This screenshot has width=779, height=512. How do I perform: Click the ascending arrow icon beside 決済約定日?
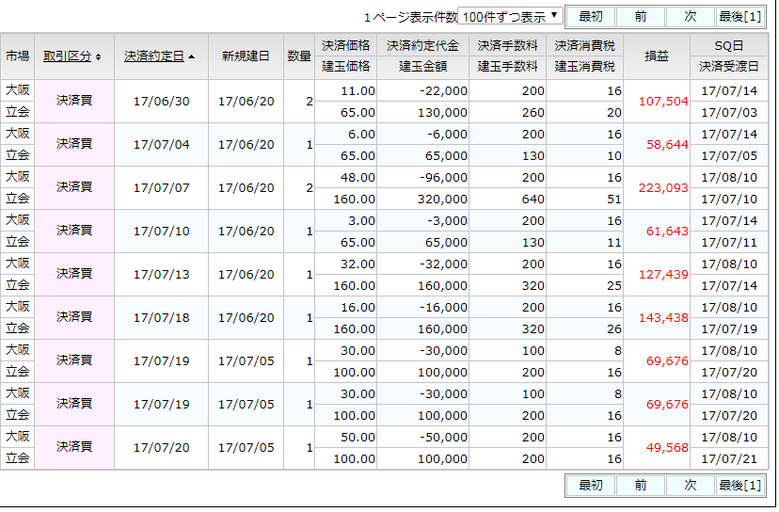[x=192, y=57]
